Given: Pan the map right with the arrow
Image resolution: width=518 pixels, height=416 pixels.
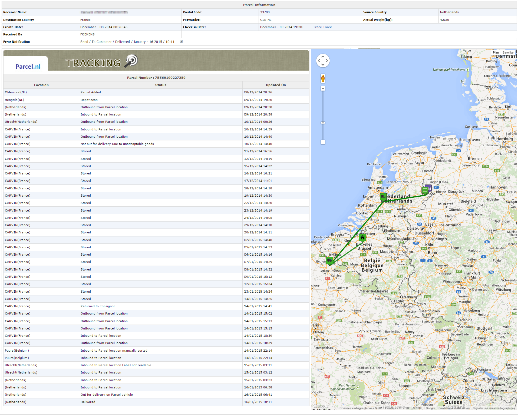Looking at the screenshot, I should 327,61.
